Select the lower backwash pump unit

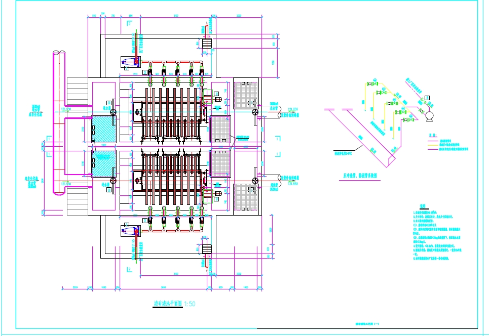coord(130,231)
